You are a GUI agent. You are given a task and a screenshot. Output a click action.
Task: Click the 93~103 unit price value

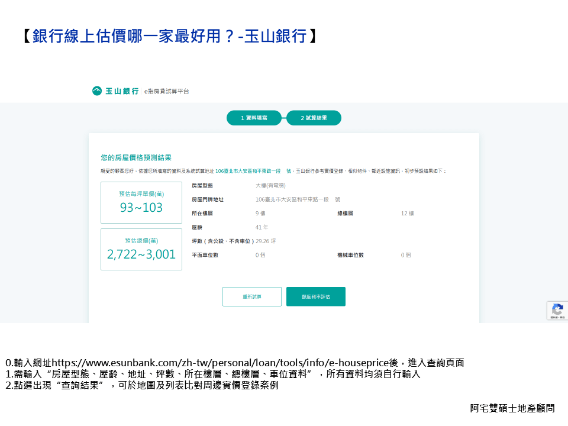pos(141,208)
